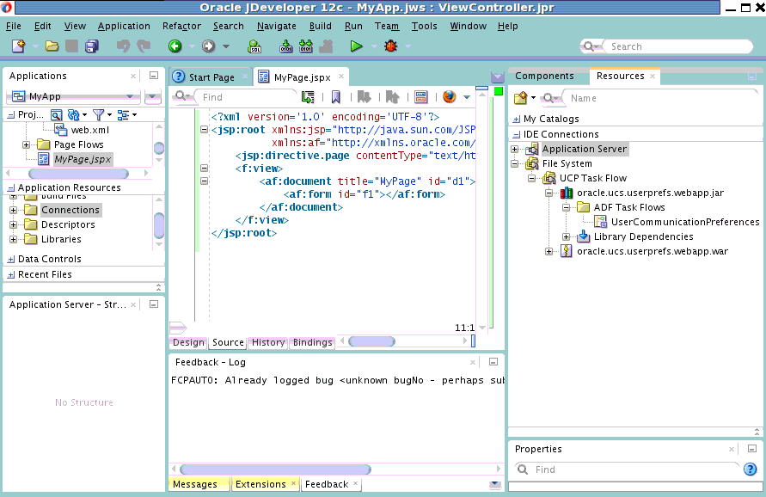Click the Projects refresh icon

click(73, 115)
